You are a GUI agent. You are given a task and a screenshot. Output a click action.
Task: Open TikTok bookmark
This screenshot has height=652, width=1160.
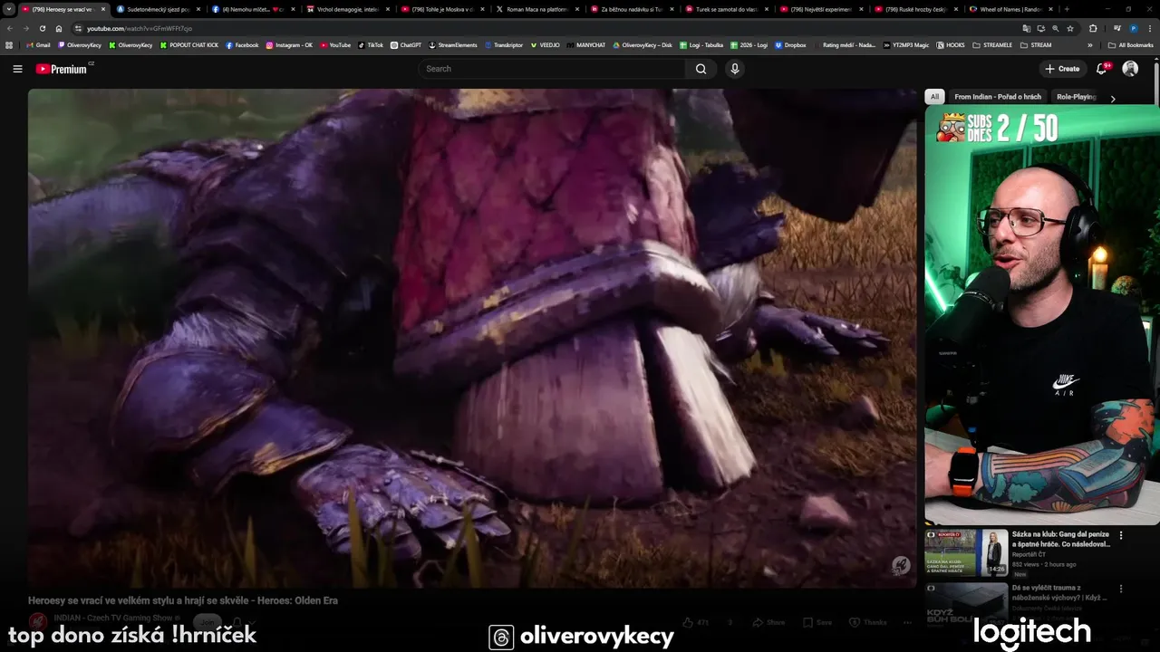(x=371, y=44)
